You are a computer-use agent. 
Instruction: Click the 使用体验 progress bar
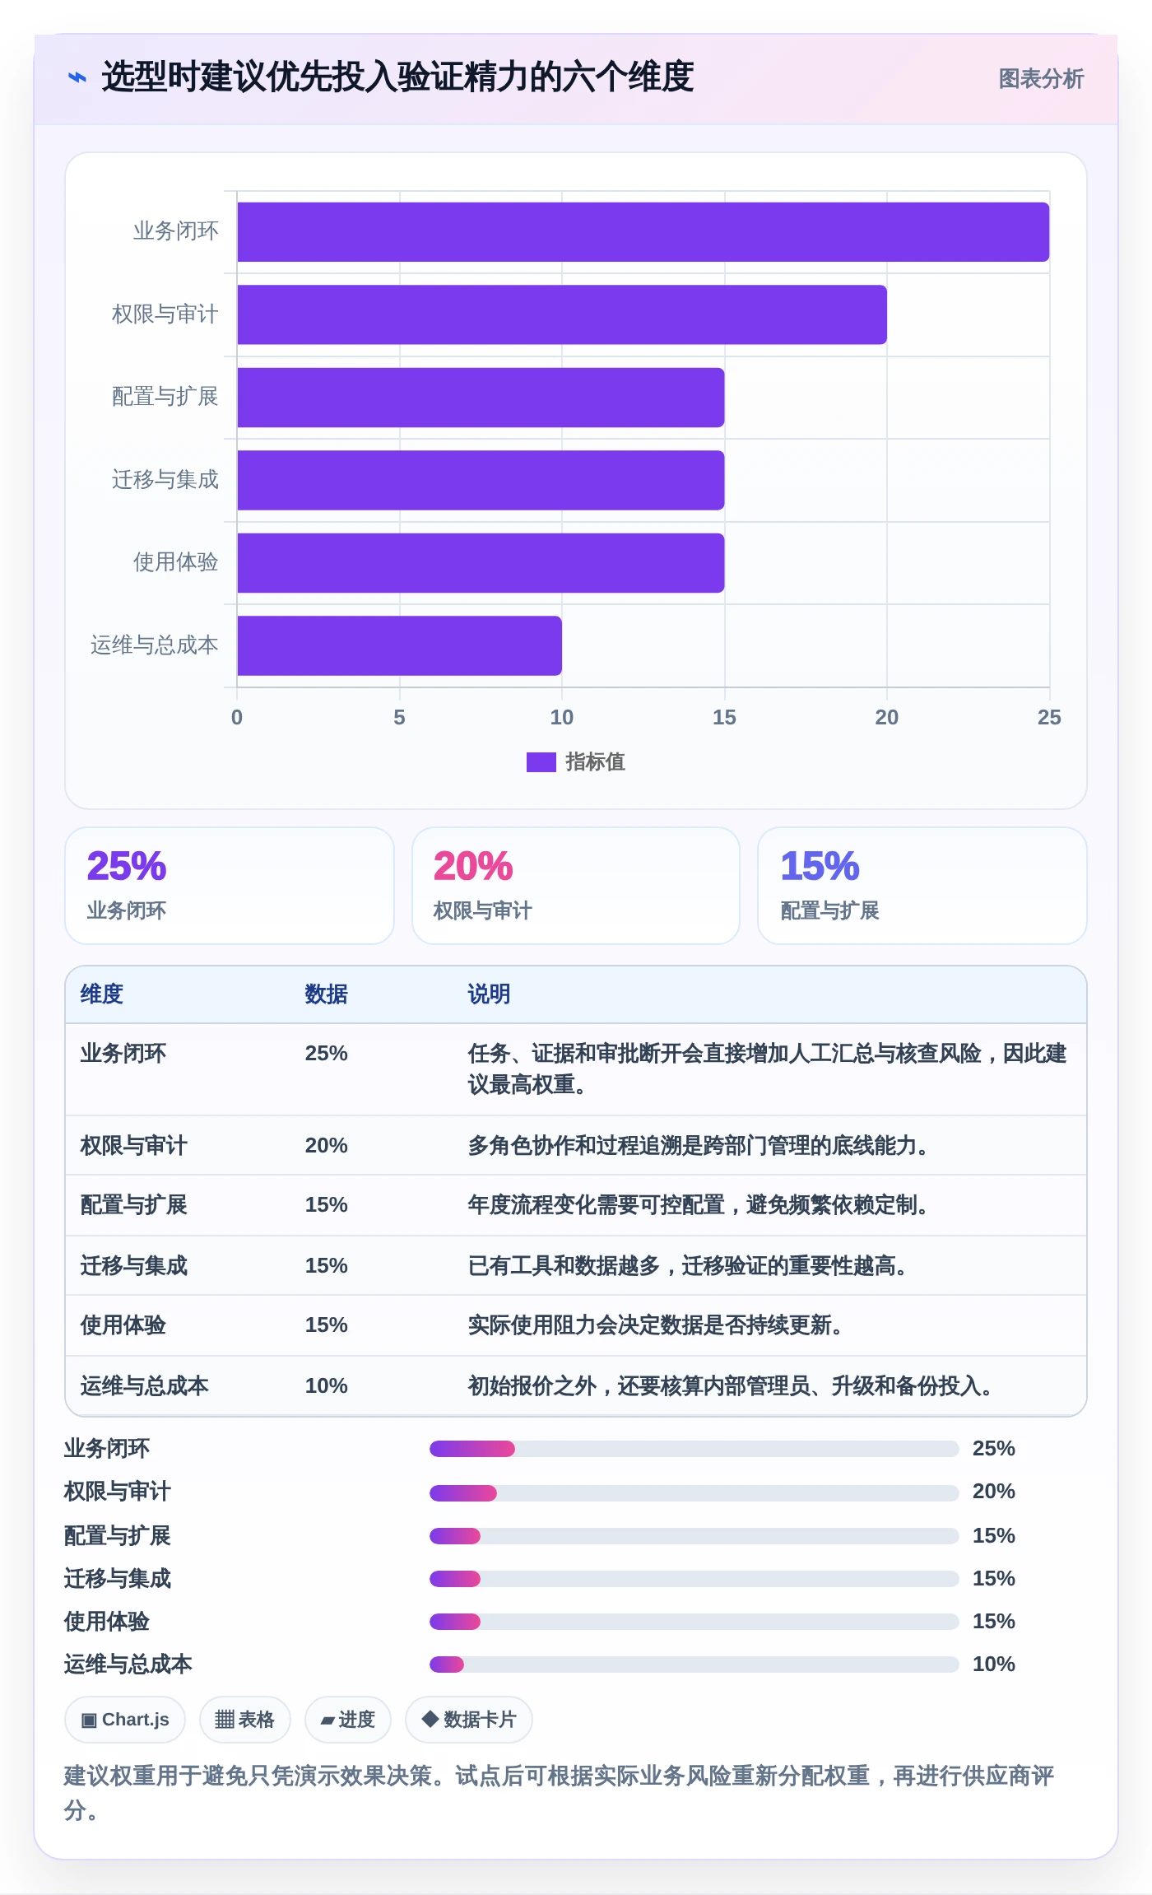[694, 1622]
